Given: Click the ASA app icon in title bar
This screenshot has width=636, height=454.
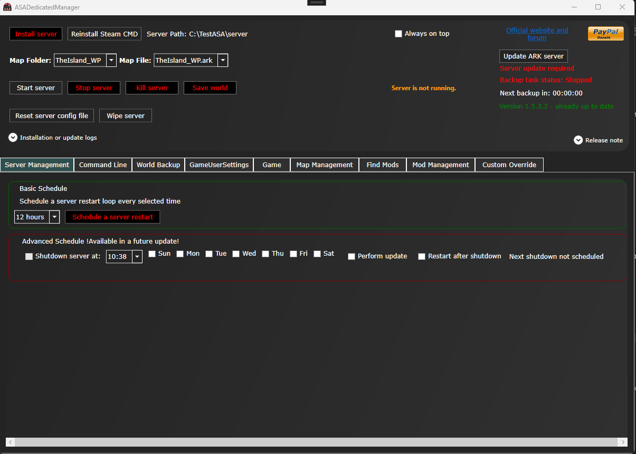Looking at the screenshot, I should (7, 7).
